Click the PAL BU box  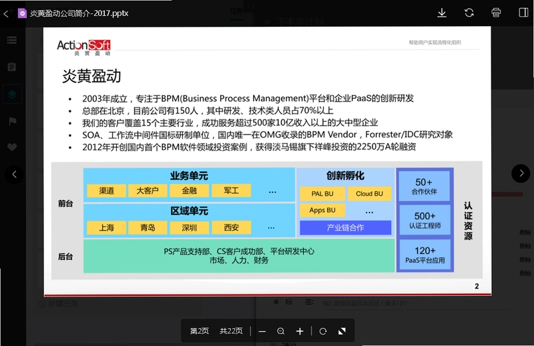(322, 194)
